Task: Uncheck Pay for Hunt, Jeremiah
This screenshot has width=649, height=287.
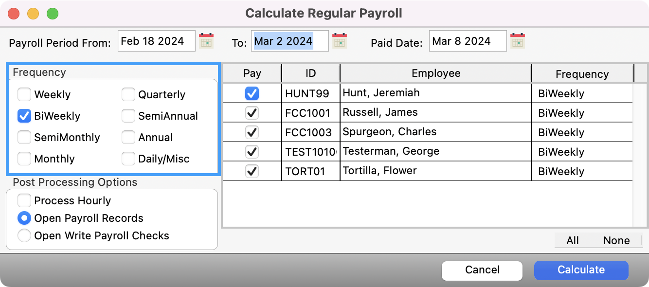Action: [x=252, y=93]
